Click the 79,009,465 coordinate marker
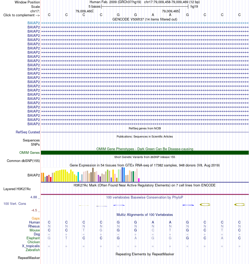The image size is (249, 264). [x=170, y=11]
